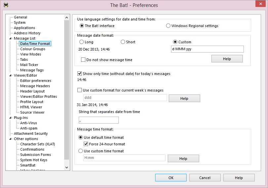Collapse the Viewer/Editor tree node

[11, 75]
